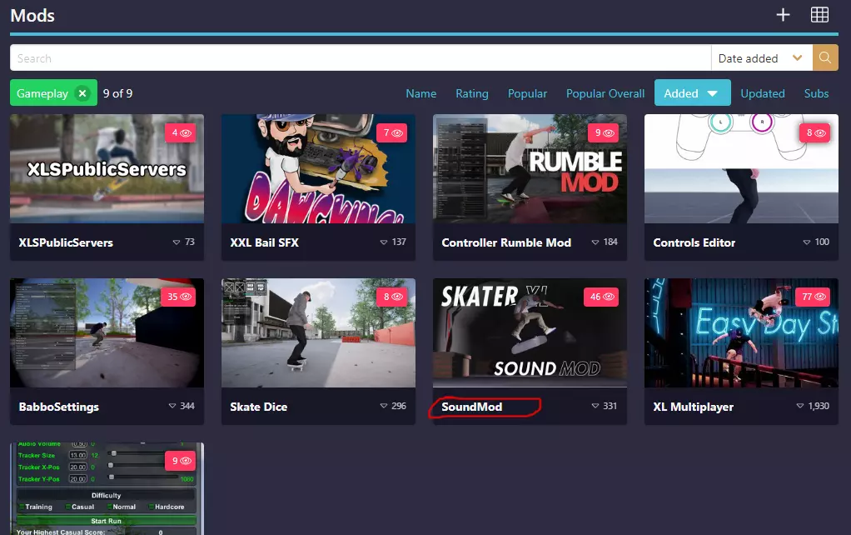Click the '9 of 9' result count text
The width and height of the screenshot is (851, 535).
click(117, 93)
